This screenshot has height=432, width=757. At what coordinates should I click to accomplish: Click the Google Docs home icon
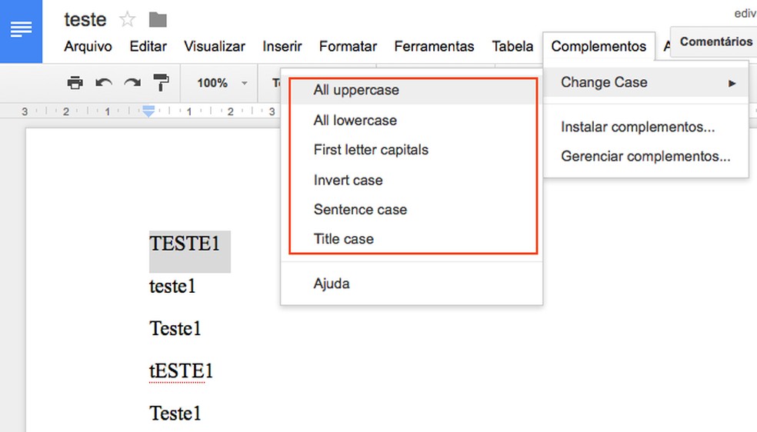(21, 31)
